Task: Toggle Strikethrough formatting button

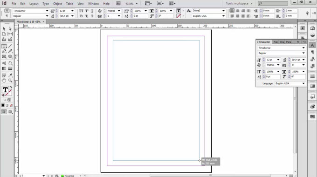Action: point(92,16)
